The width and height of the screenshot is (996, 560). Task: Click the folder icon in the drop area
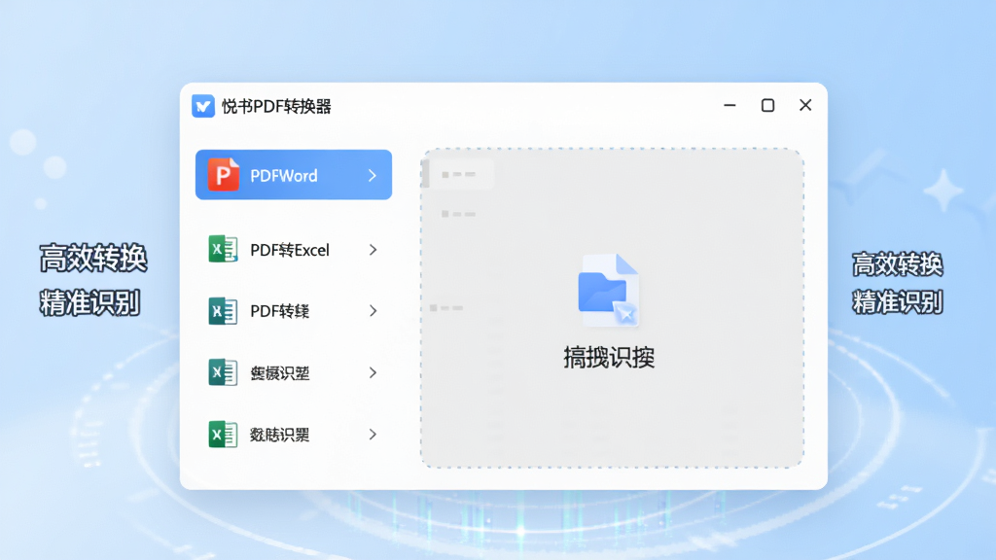608,290
